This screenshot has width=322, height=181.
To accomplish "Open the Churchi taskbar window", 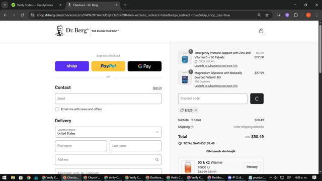I will click(x=92, y=177).
